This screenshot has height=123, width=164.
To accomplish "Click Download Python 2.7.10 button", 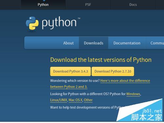I will coord(113,71).
